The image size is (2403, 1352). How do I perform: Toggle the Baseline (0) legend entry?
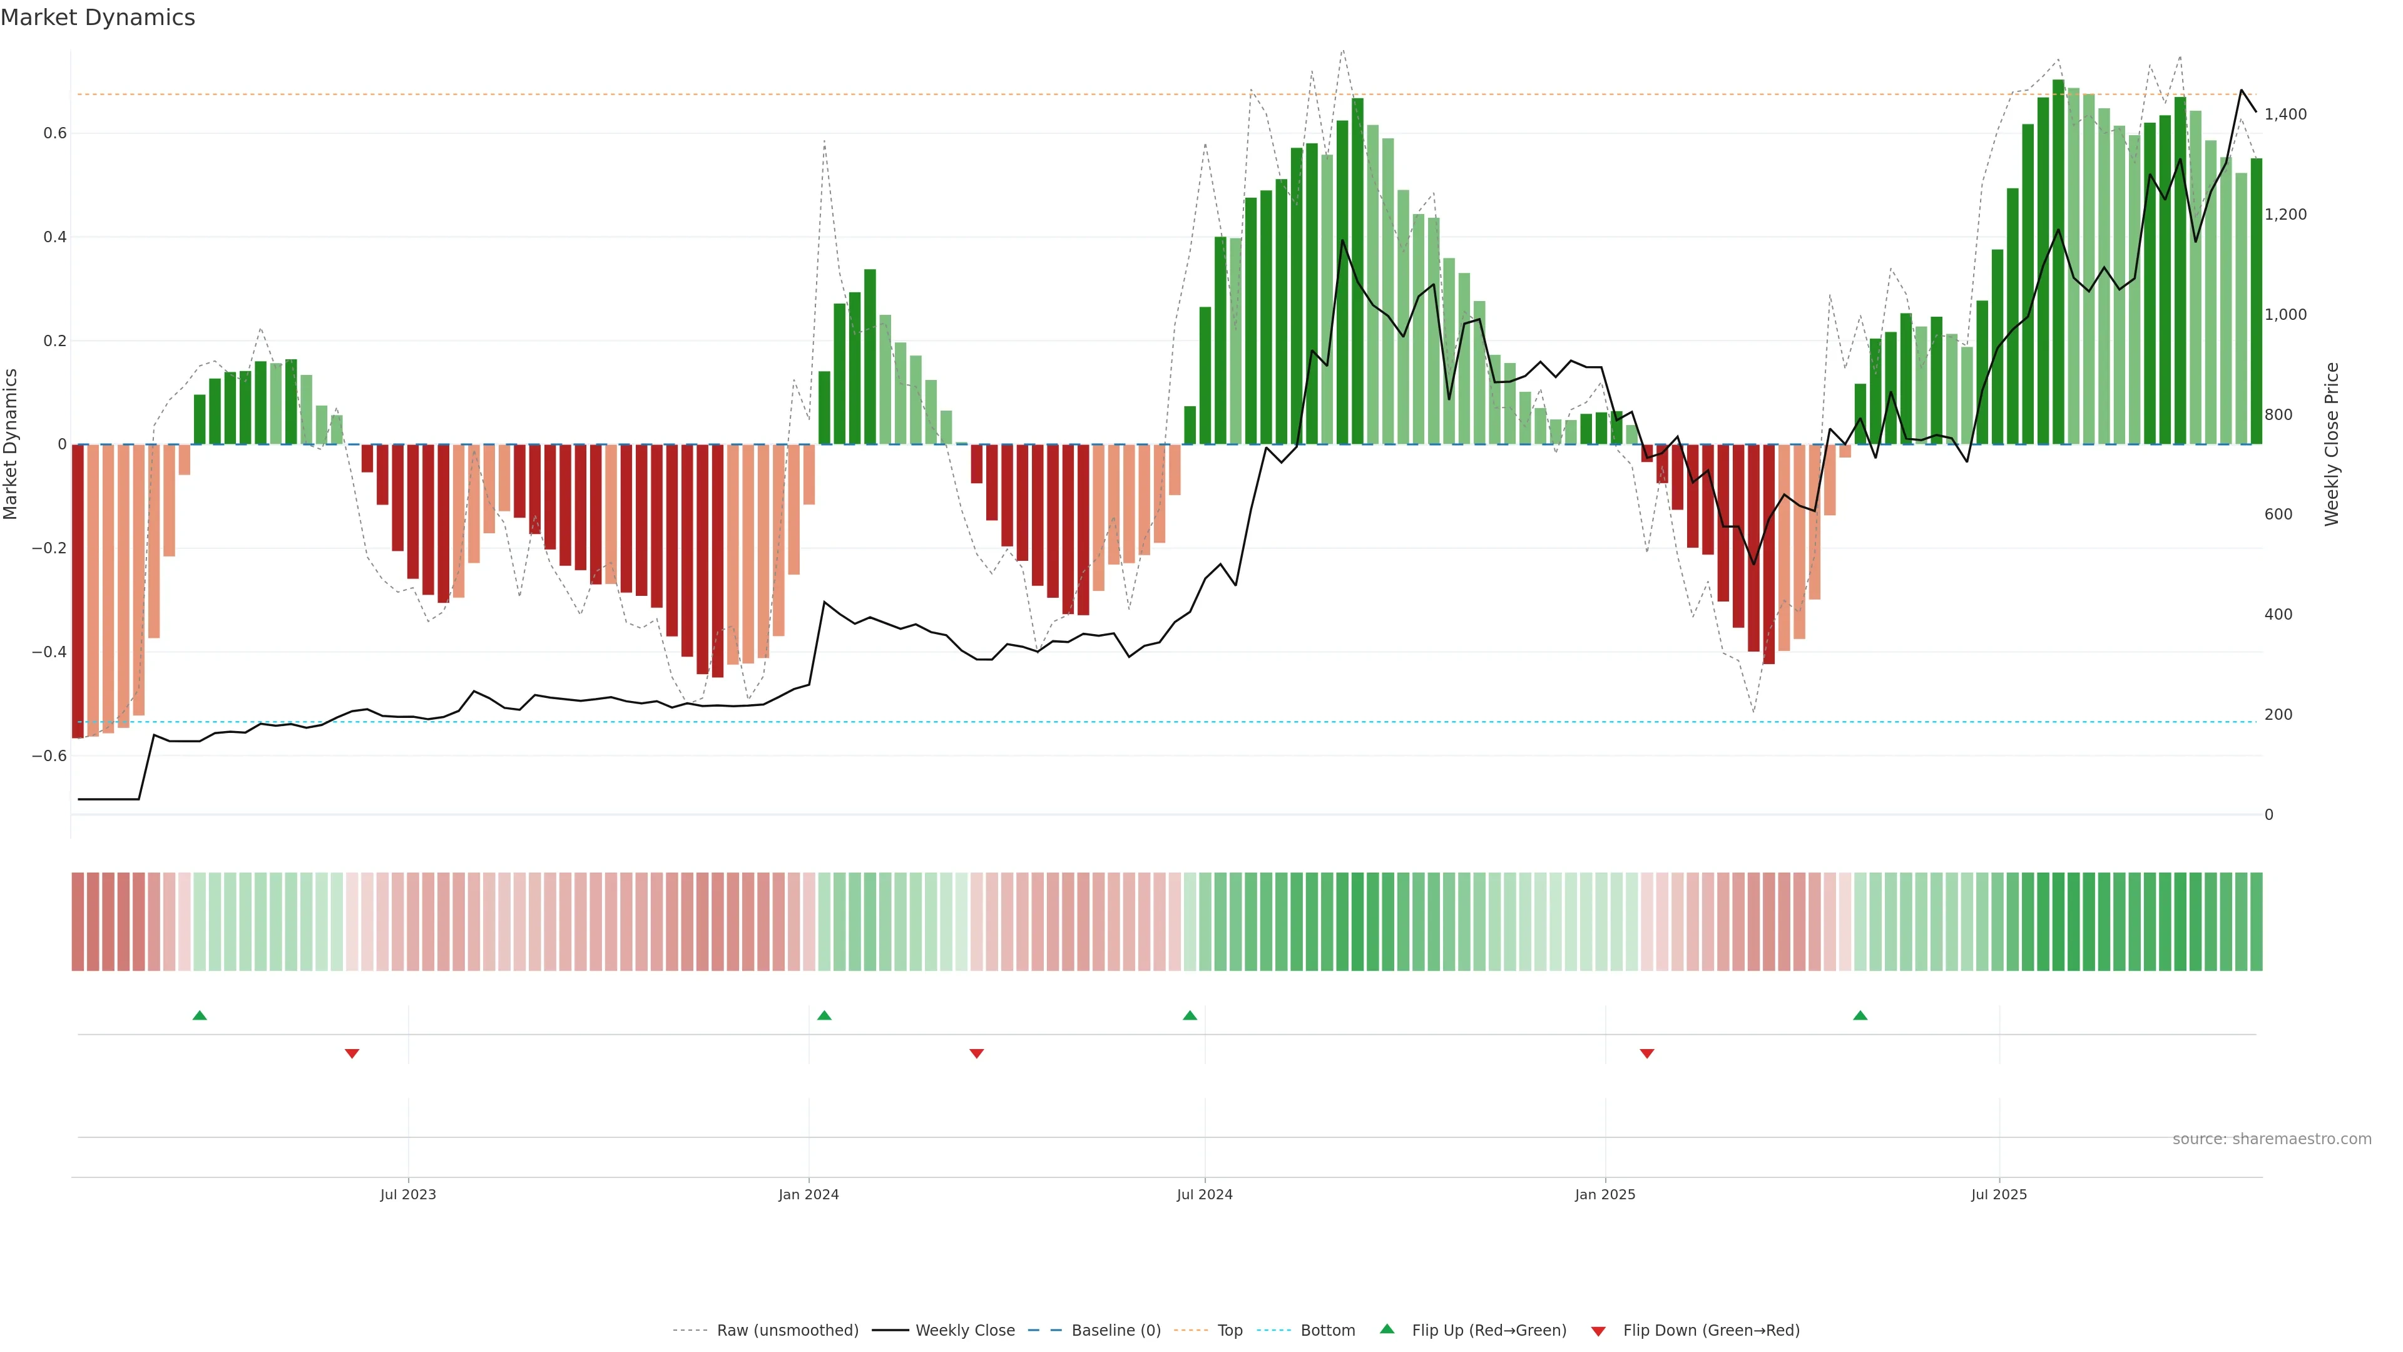click(x=1116, y=1331)
